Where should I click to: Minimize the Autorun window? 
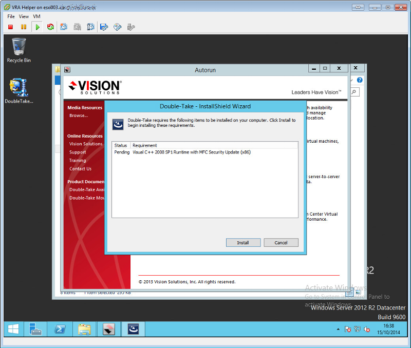click(x=314, y=69)
